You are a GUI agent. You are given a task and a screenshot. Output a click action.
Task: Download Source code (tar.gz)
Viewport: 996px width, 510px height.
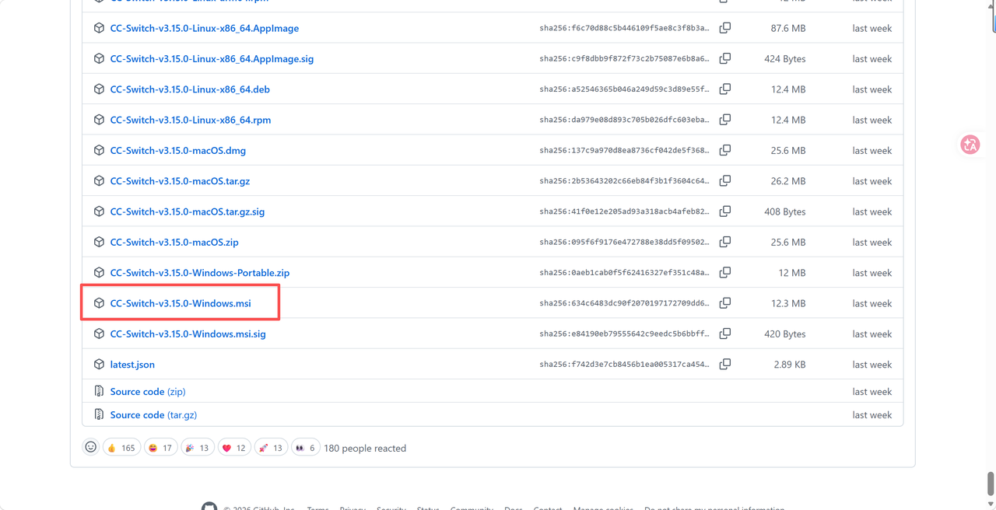(153, 414)
